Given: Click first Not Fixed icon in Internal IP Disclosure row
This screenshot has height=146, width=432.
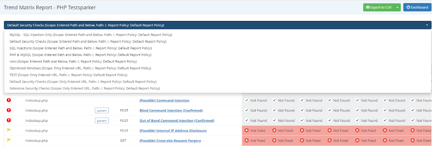Looking at the screenshot, I should tap(247, 130).
